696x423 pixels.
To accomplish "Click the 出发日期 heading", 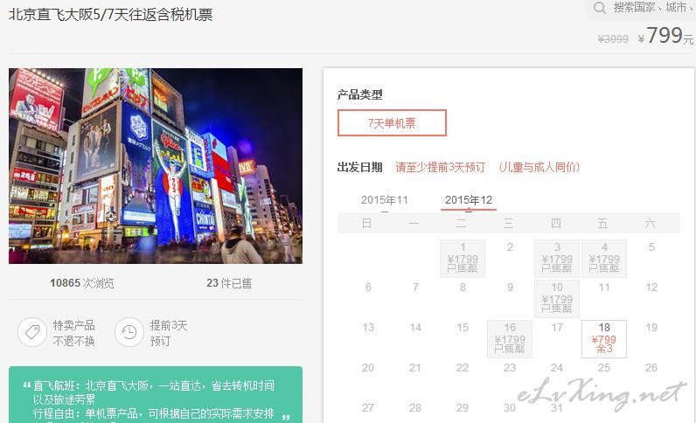I will coord(360,167).
